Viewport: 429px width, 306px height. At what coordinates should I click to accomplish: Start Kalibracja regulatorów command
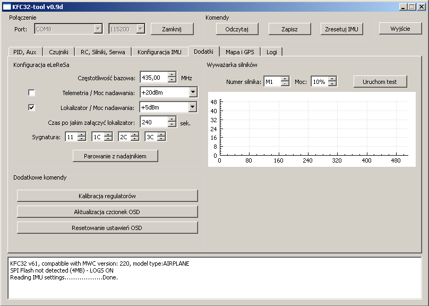tap(107, 196)
